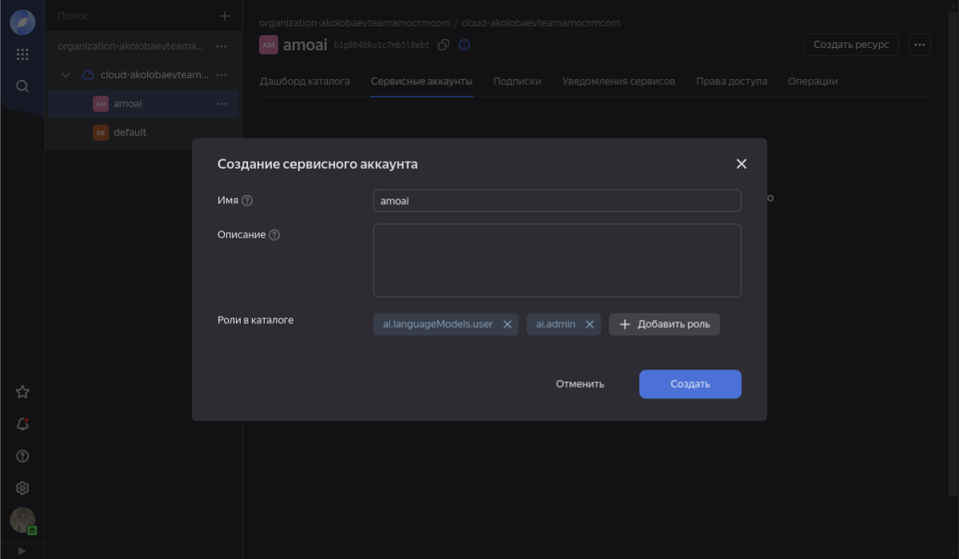
Task: Open the all services grid icon
Action: tap(22, 54)
